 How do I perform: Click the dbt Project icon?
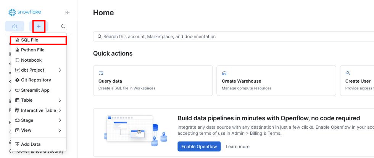pyautogui.click(x=17, y=70)
